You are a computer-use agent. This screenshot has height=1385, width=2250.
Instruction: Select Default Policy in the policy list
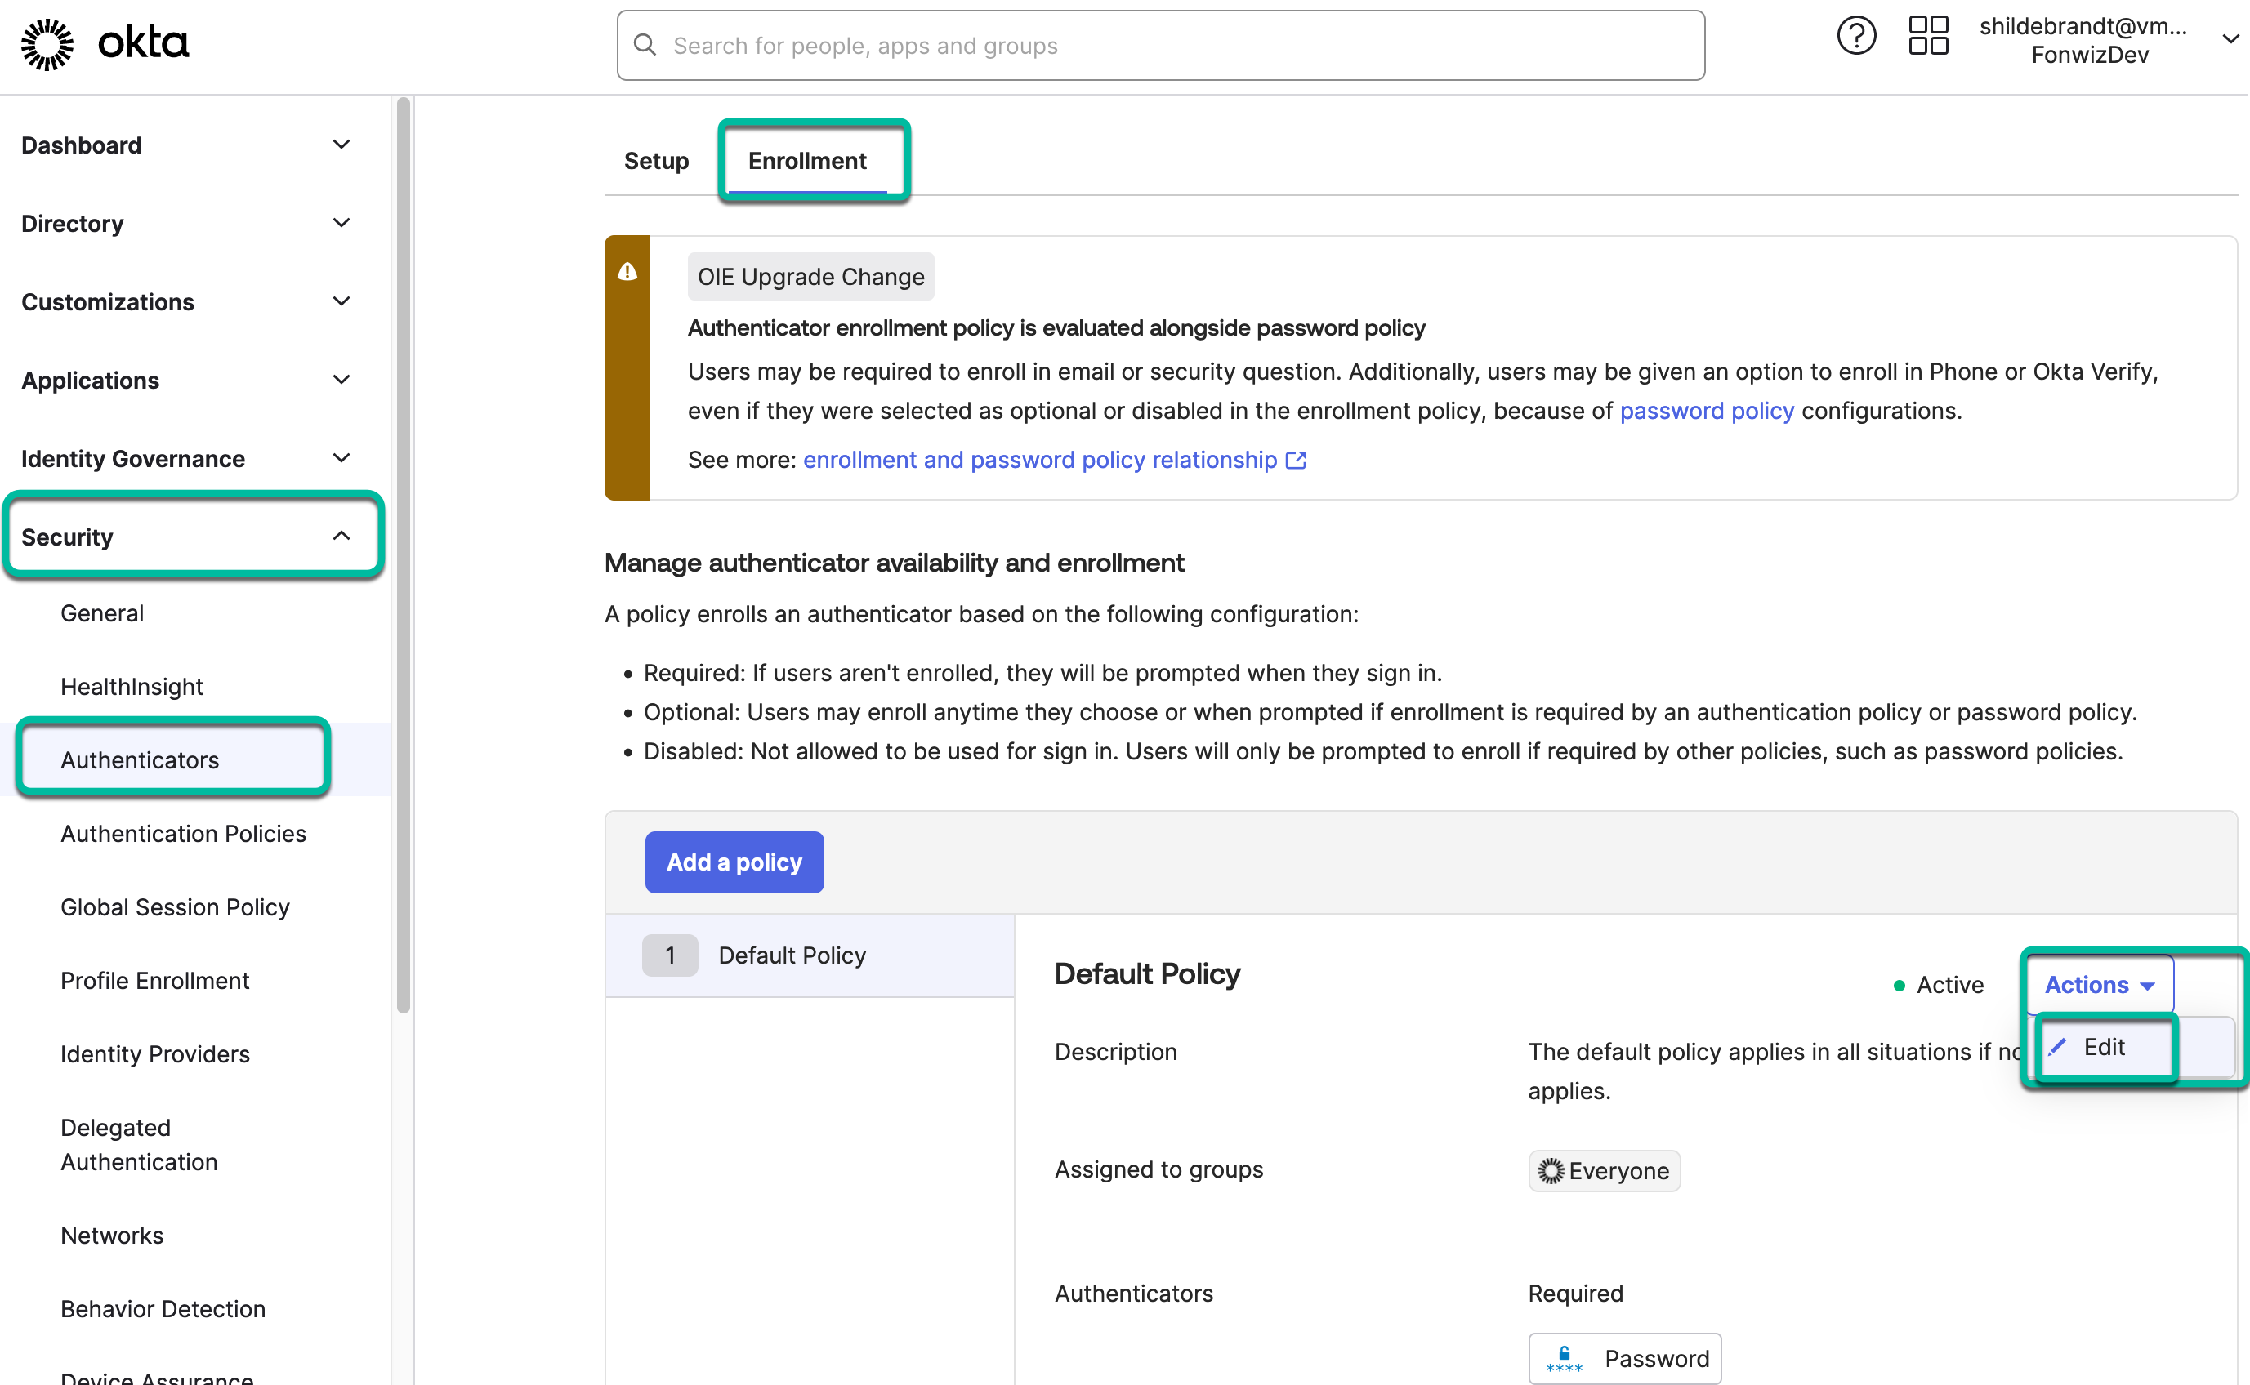coord(792,955)
